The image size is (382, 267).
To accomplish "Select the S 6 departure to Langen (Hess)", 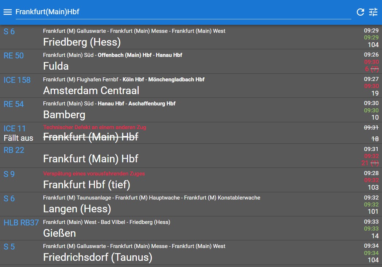I will (191, 204).
